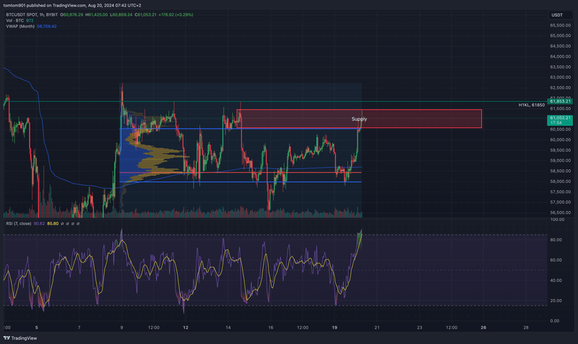578x344 pixels.
Task: Click the VWAP value 58,706.42
Action: 47,27
